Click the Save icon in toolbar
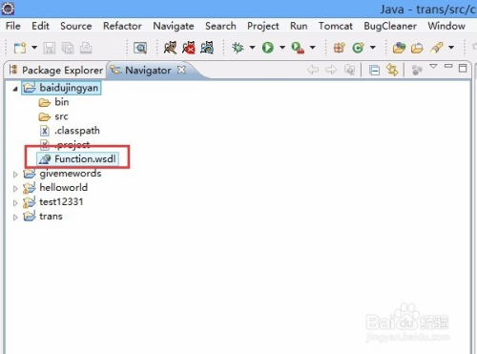Screen dimensions: 477x354 (x=50, y=48)
